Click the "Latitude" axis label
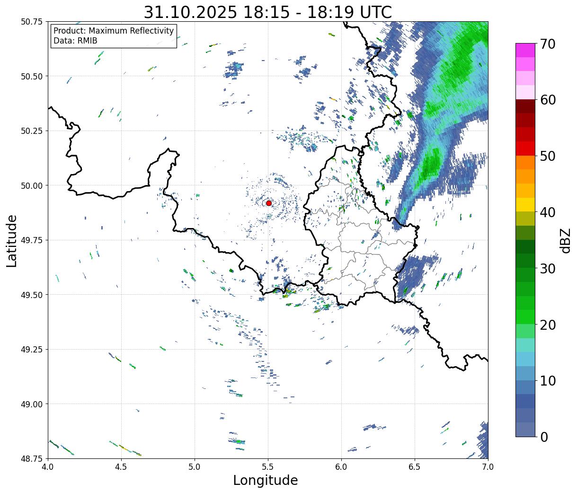 coord(12,240)
